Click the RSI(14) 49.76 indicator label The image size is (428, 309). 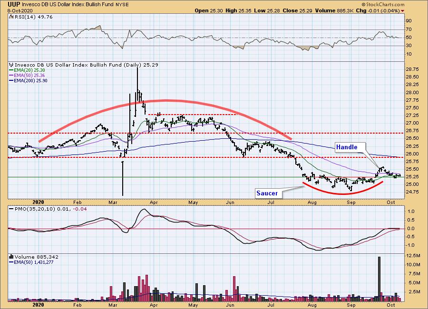pyautogui.click(x=33, y=17)
